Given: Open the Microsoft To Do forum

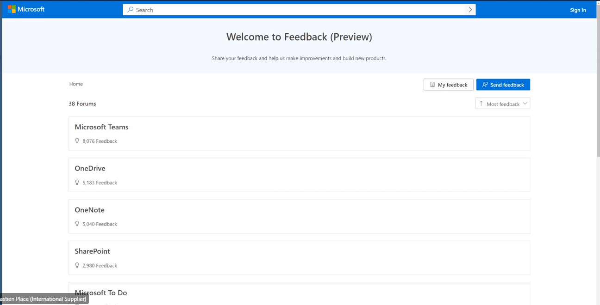Looking at the screenshot, I should click(x=299, y=293).
